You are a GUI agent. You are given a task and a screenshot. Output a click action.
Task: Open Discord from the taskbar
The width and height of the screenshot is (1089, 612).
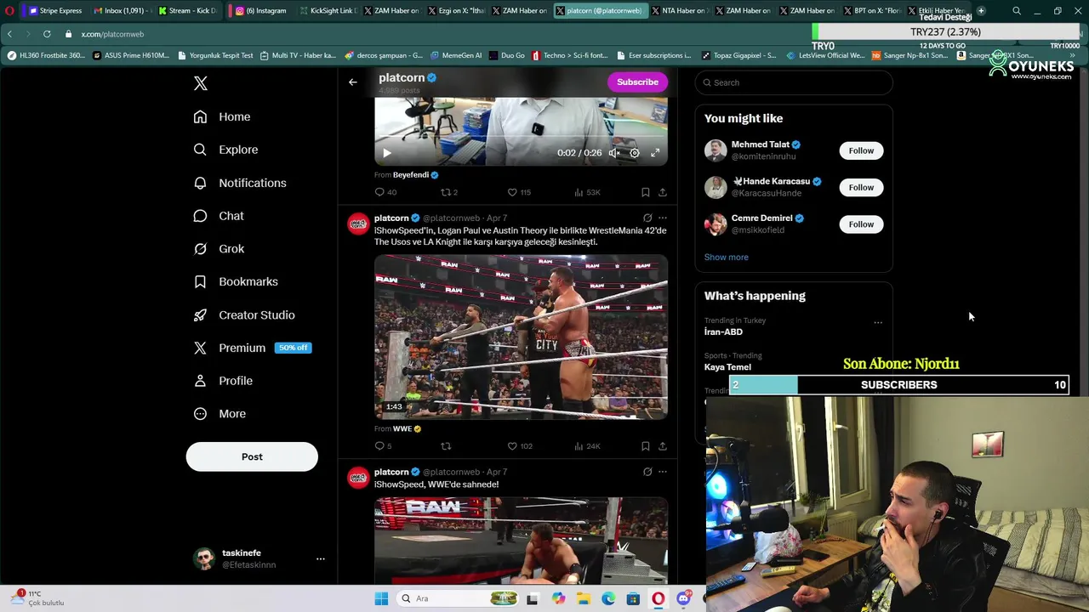point(683,598)
